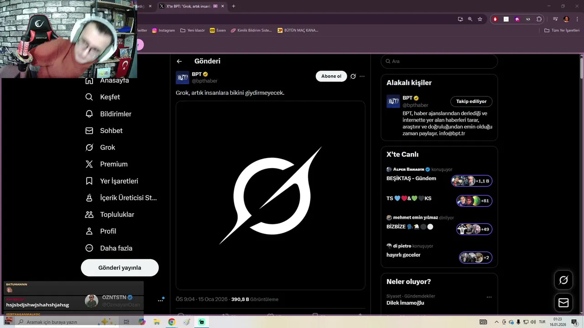Click the install app icon in address bar
584x328 pixels.
point(460,19)
